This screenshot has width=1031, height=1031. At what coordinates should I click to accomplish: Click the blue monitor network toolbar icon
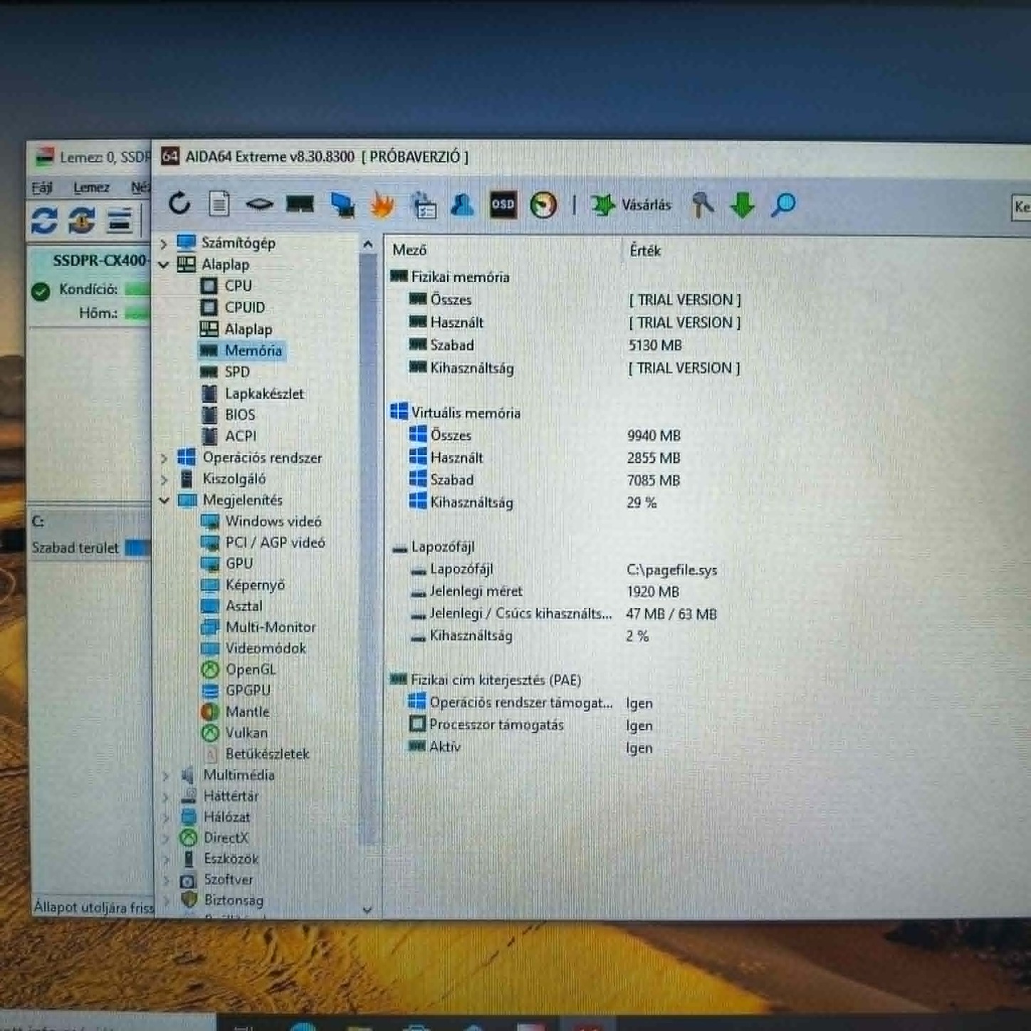click(342, 205)
